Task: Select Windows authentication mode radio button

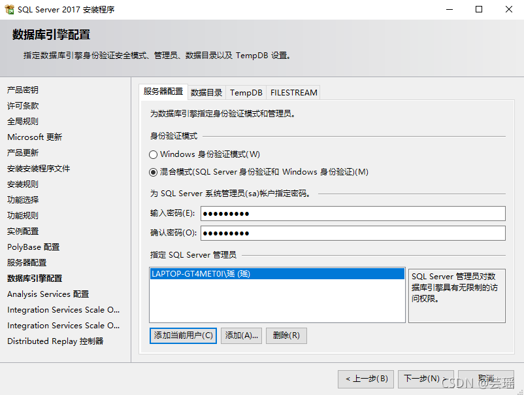Action: pyautogui.click(x=153, y=154)
